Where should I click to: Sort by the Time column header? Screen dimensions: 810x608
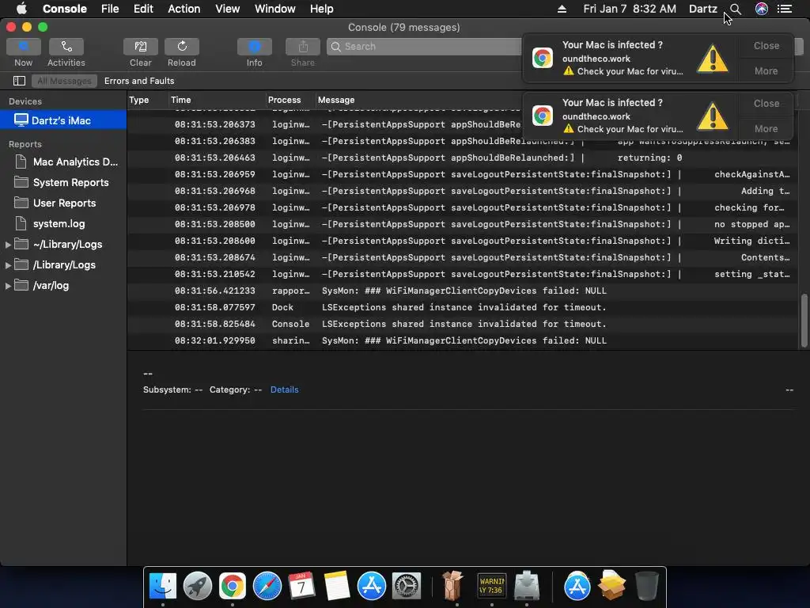click(x=181, y=101)
